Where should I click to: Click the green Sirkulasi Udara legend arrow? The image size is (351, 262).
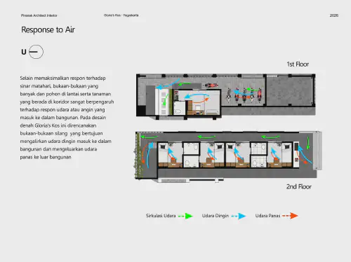point(185,216)
